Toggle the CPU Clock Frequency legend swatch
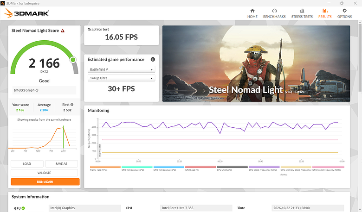The width and height of the screenshot is (362, 212). click(264, 167)
